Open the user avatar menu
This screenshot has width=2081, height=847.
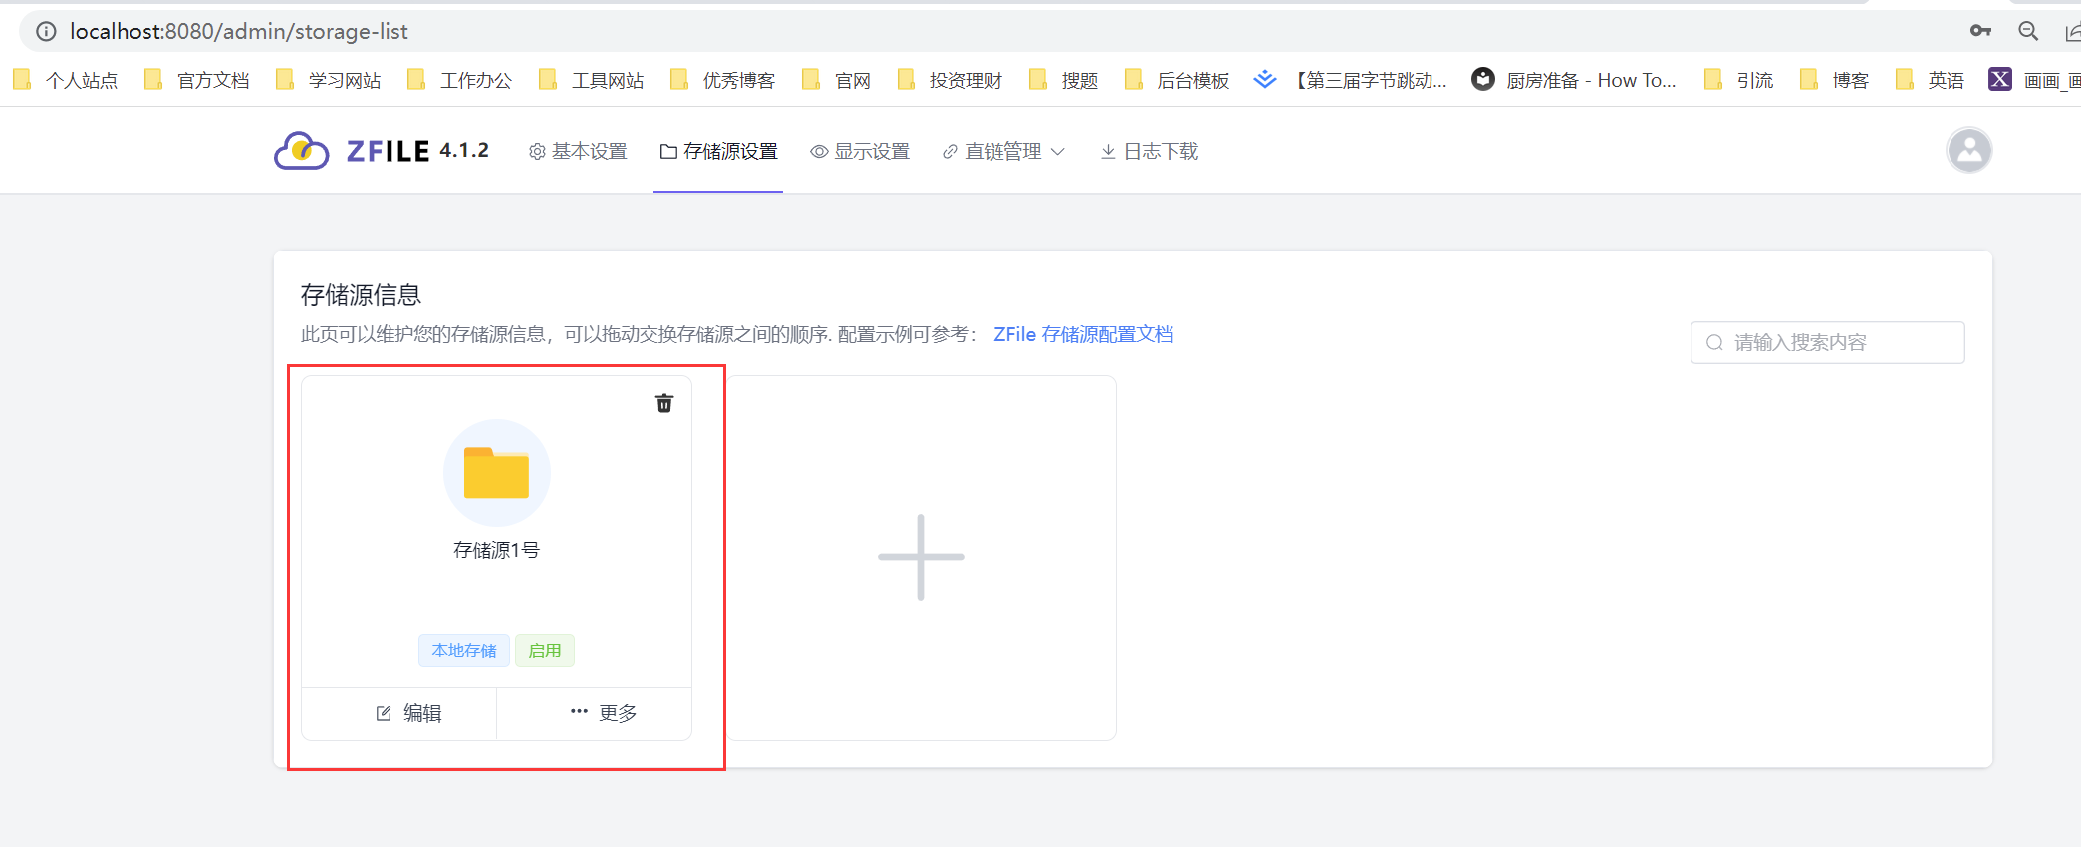(x=1969, y=151)
